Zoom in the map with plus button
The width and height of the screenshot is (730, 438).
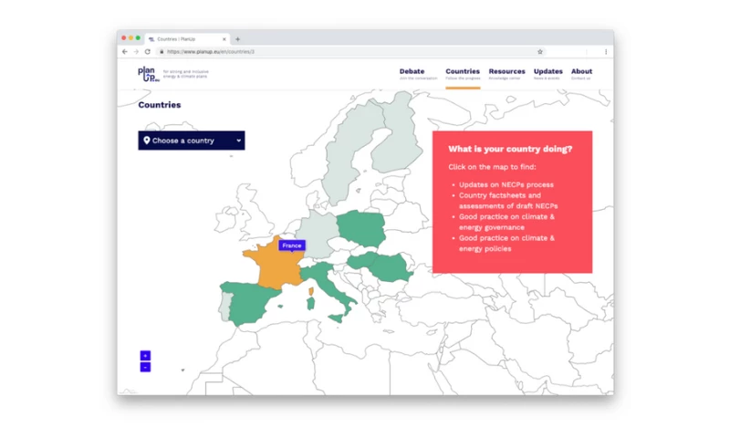click(x=145, y=356)
